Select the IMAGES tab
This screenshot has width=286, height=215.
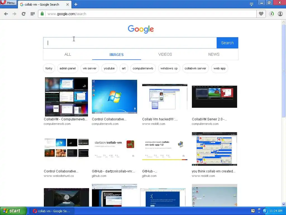tap(116, 55)
